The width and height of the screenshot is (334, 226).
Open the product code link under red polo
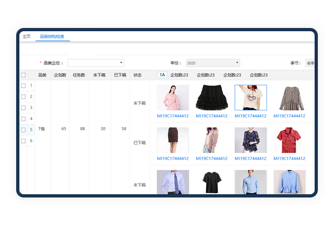click(289, 158)
